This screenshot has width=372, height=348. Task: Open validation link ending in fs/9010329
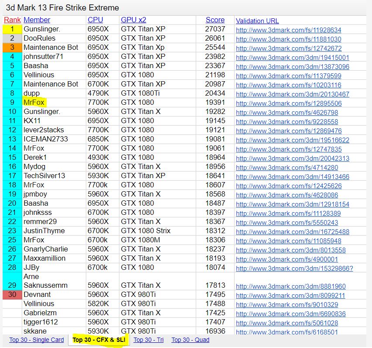click(x=287, y=305)
